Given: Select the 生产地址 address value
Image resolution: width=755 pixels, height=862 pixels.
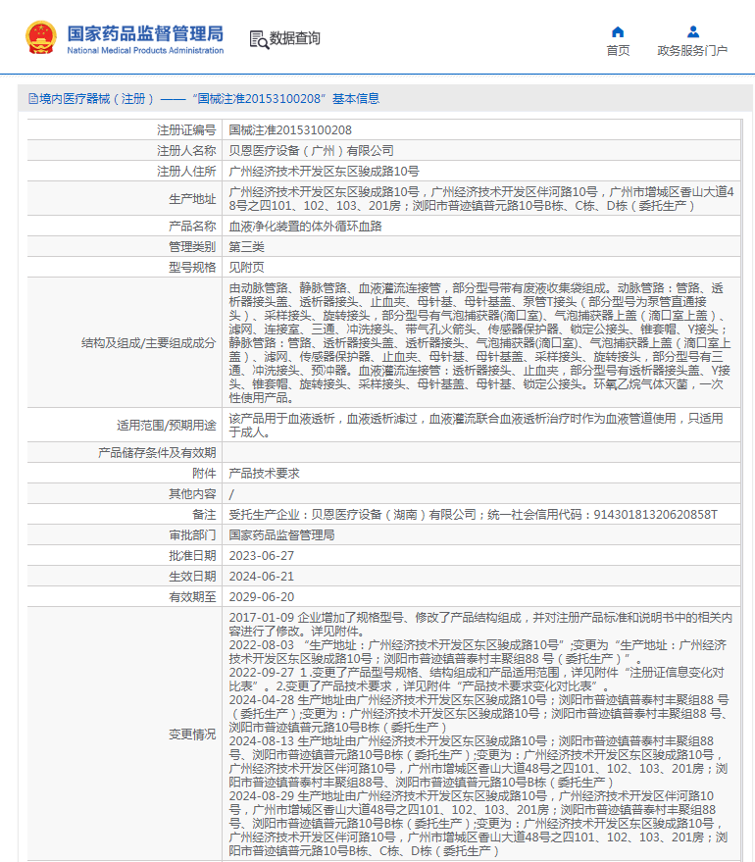Looking at the screenshot, I should point(481,199).
